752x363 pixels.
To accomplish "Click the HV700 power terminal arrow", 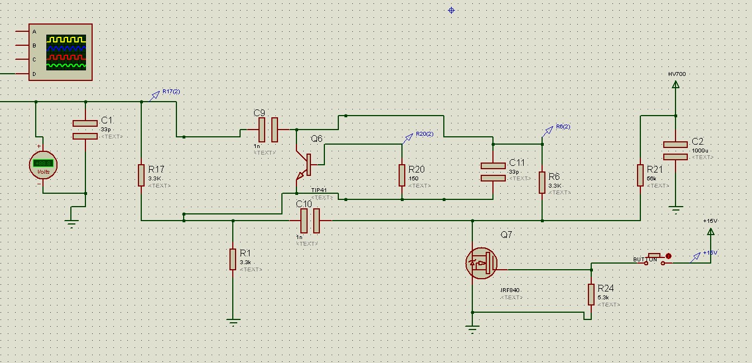I will (x=676, y=84).
